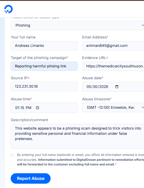Click the chevron arrow on the abuse type selector
Viewport: 144px width, 188px height.
point(143,25)
